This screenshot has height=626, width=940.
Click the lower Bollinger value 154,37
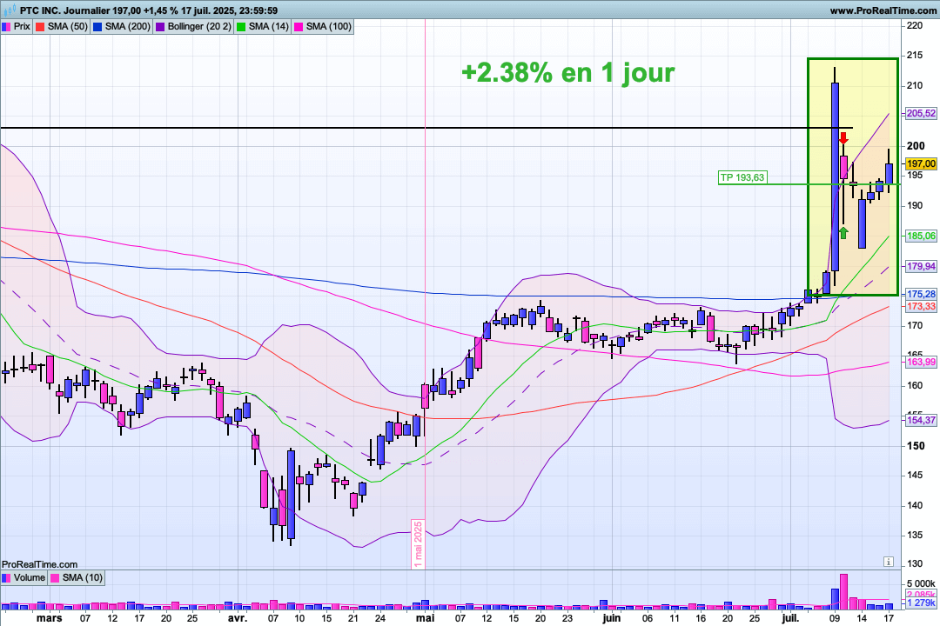tap(921, 420)
